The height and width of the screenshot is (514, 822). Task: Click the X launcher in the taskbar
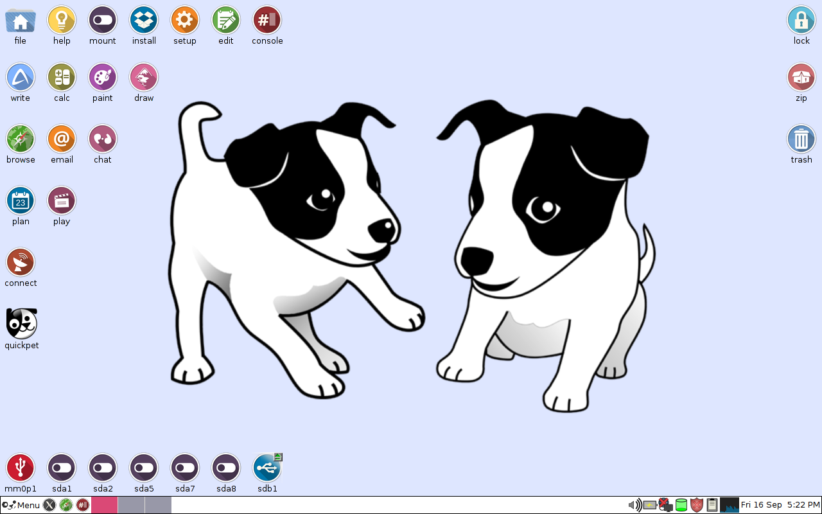click(49, 505)
